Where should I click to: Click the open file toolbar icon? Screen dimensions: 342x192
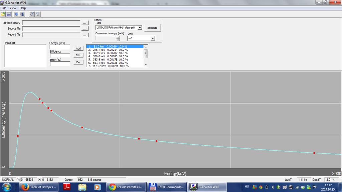pyautogui.click(x=3, y=14)
